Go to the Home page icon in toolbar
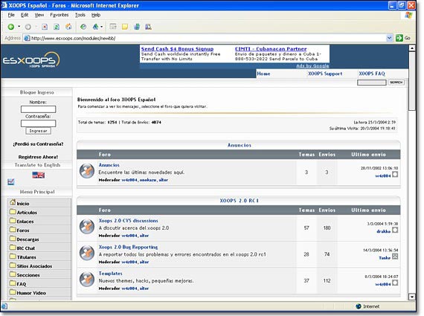 click(x=68, y=27)
